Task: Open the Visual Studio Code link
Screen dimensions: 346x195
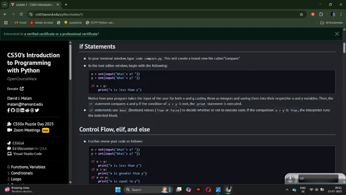Action: click(x=27, y=154)
